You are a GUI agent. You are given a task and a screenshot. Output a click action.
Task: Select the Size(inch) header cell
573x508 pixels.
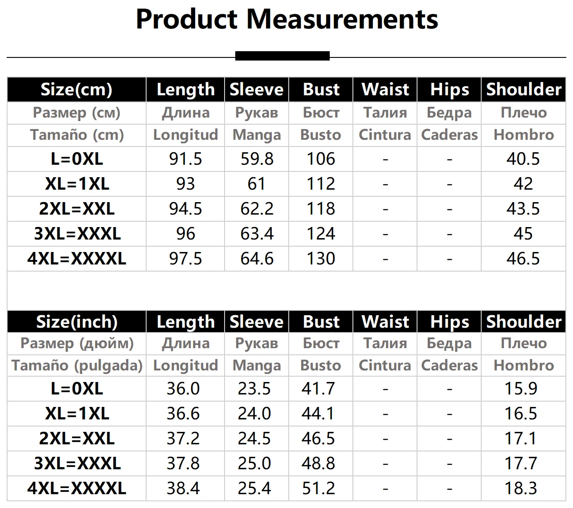(76, 322)
